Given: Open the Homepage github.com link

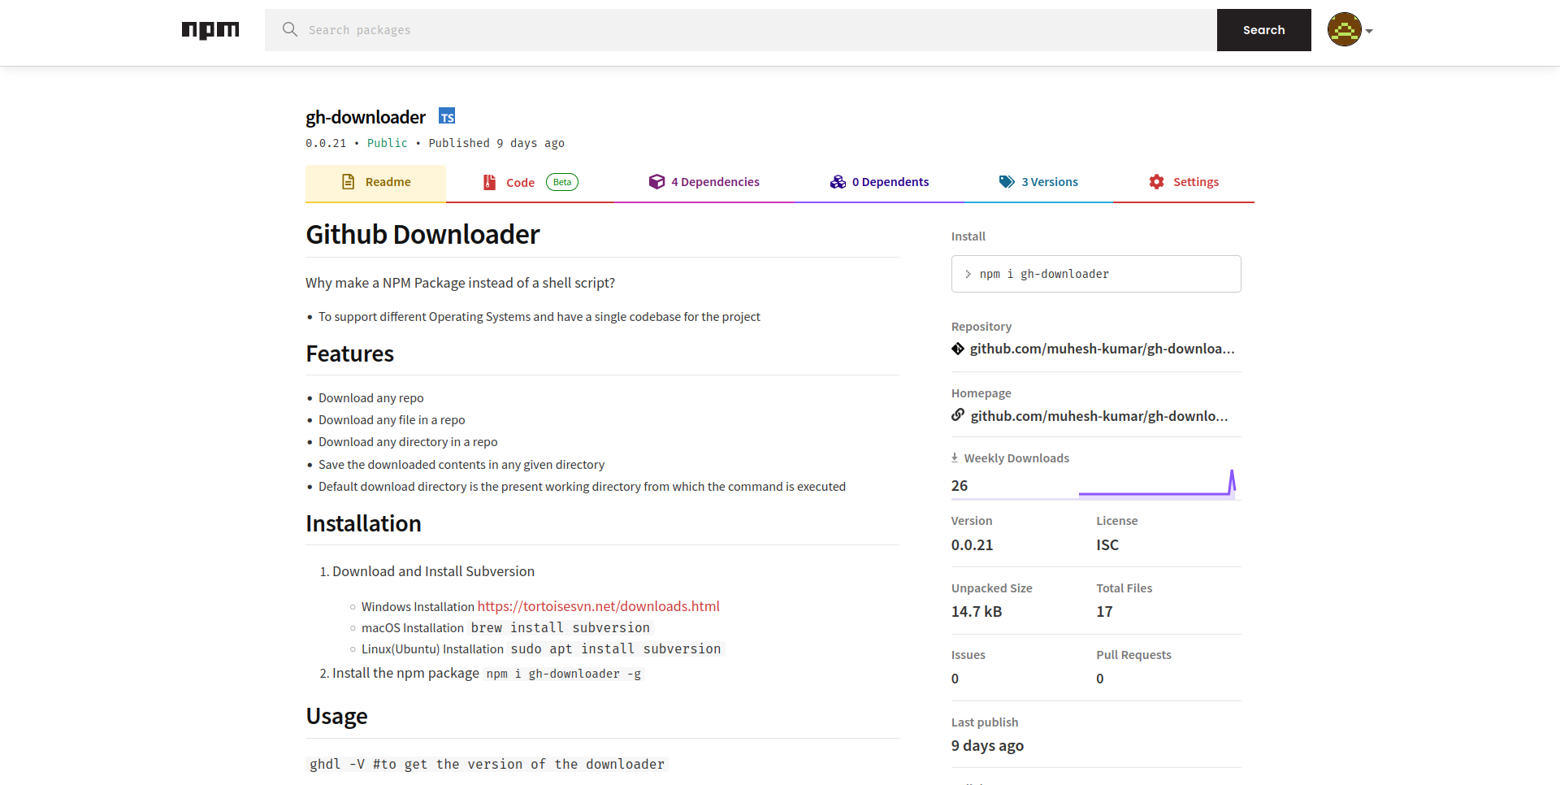Looking at the screenshot, I should [1099, 416].
